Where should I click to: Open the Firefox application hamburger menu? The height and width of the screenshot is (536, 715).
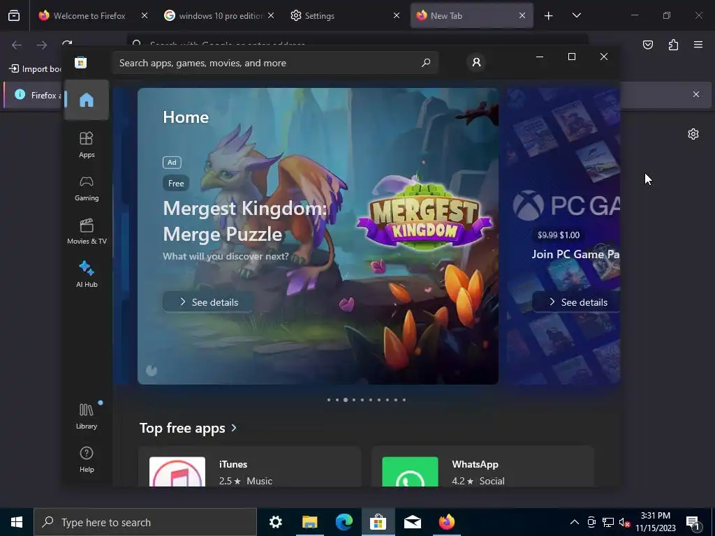point(698,45)
